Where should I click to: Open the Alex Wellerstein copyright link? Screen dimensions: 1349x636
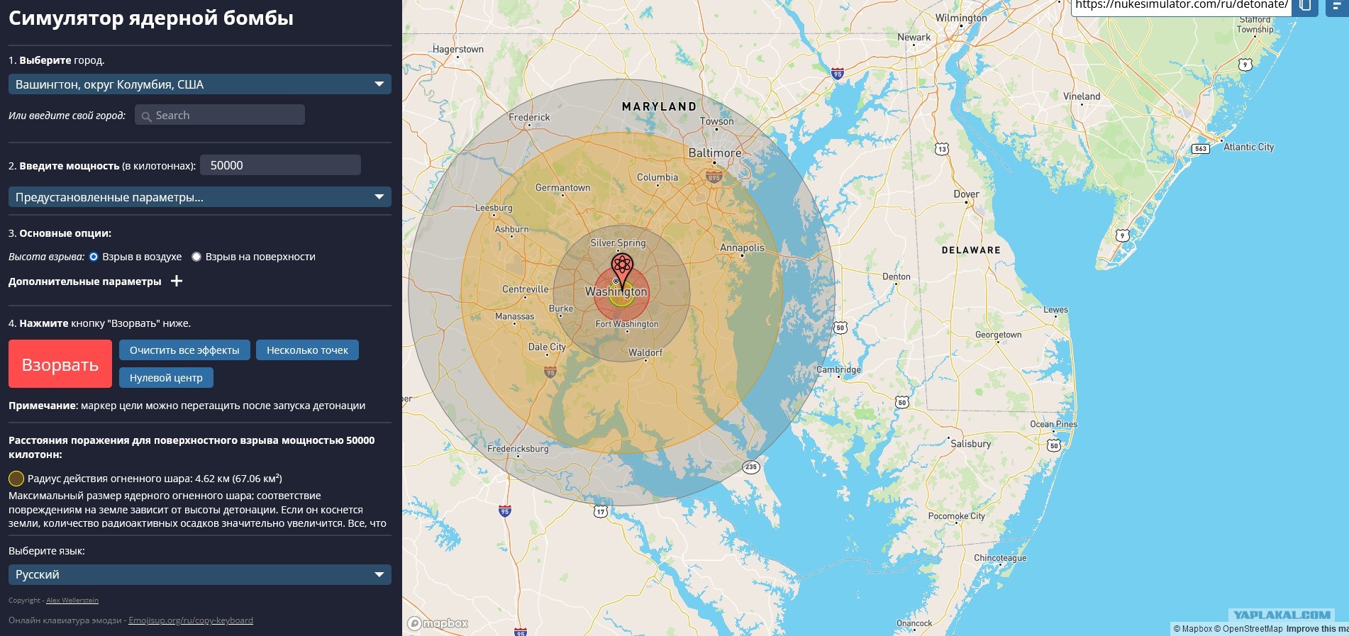tap(72, 601)
